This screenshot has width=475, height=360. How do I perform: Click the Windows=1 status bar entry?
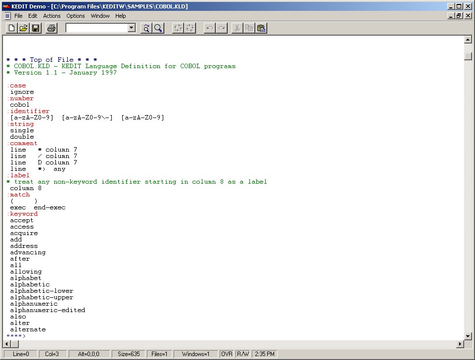196,354
